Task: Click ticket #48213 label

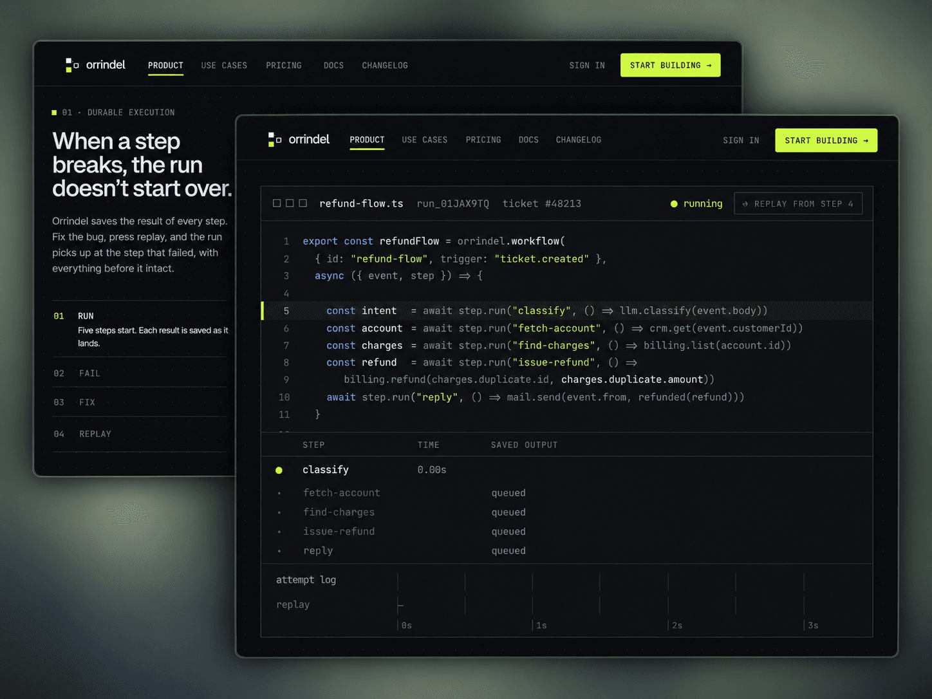Action: [x=541, y=203]
